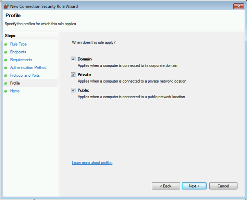Click green bullet beside Name step
This screenshot has height=200, width=247.
(x=5, y=91)
